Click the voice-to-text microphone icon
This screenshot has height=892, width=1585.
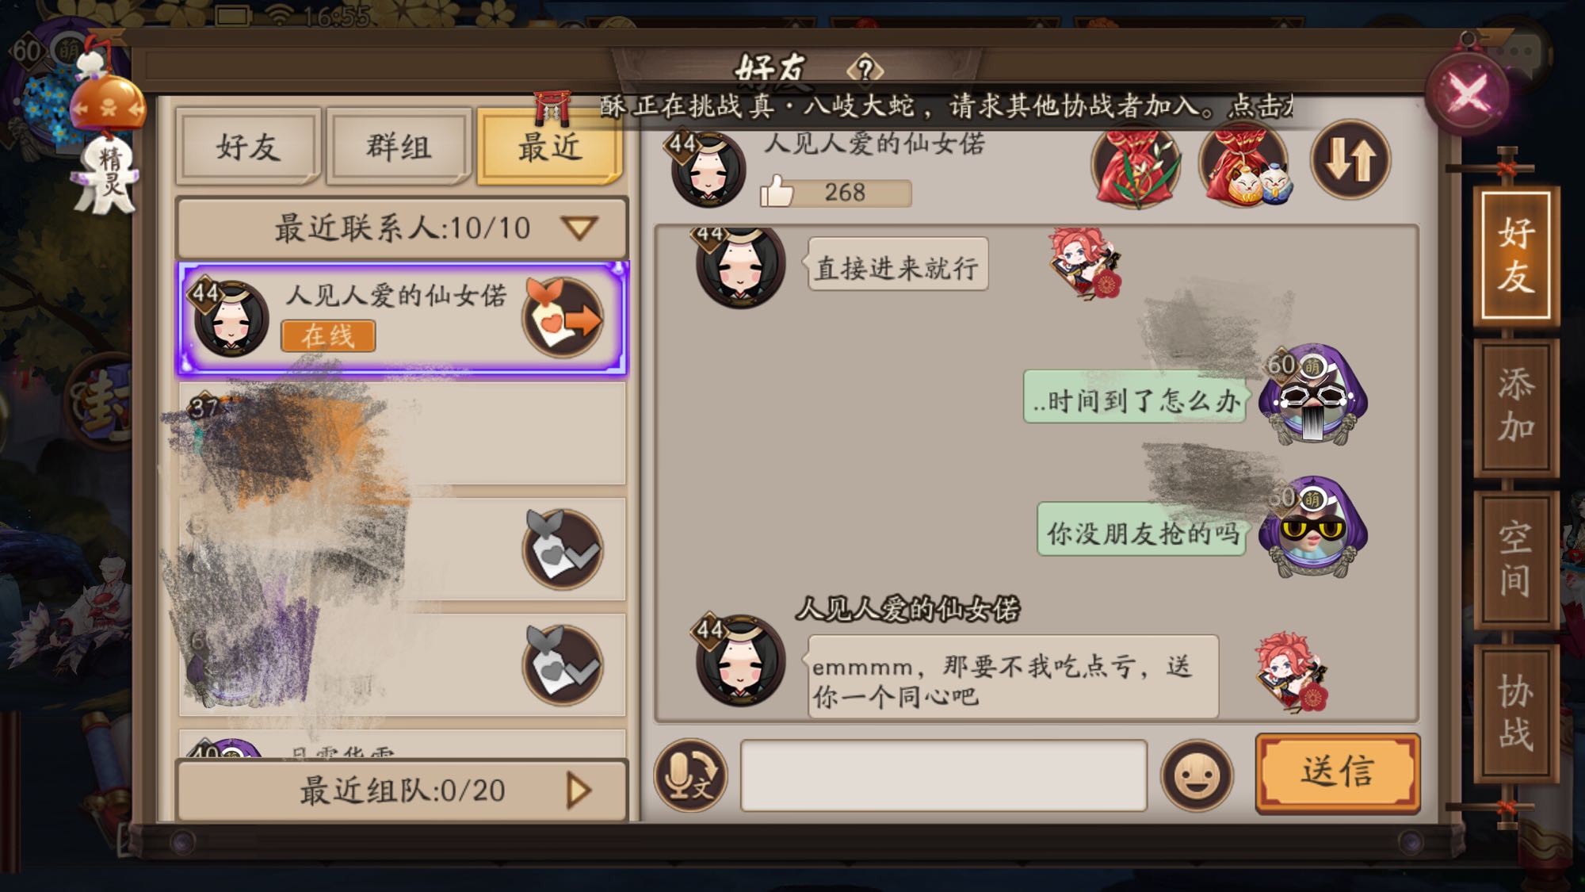(689, 775)
